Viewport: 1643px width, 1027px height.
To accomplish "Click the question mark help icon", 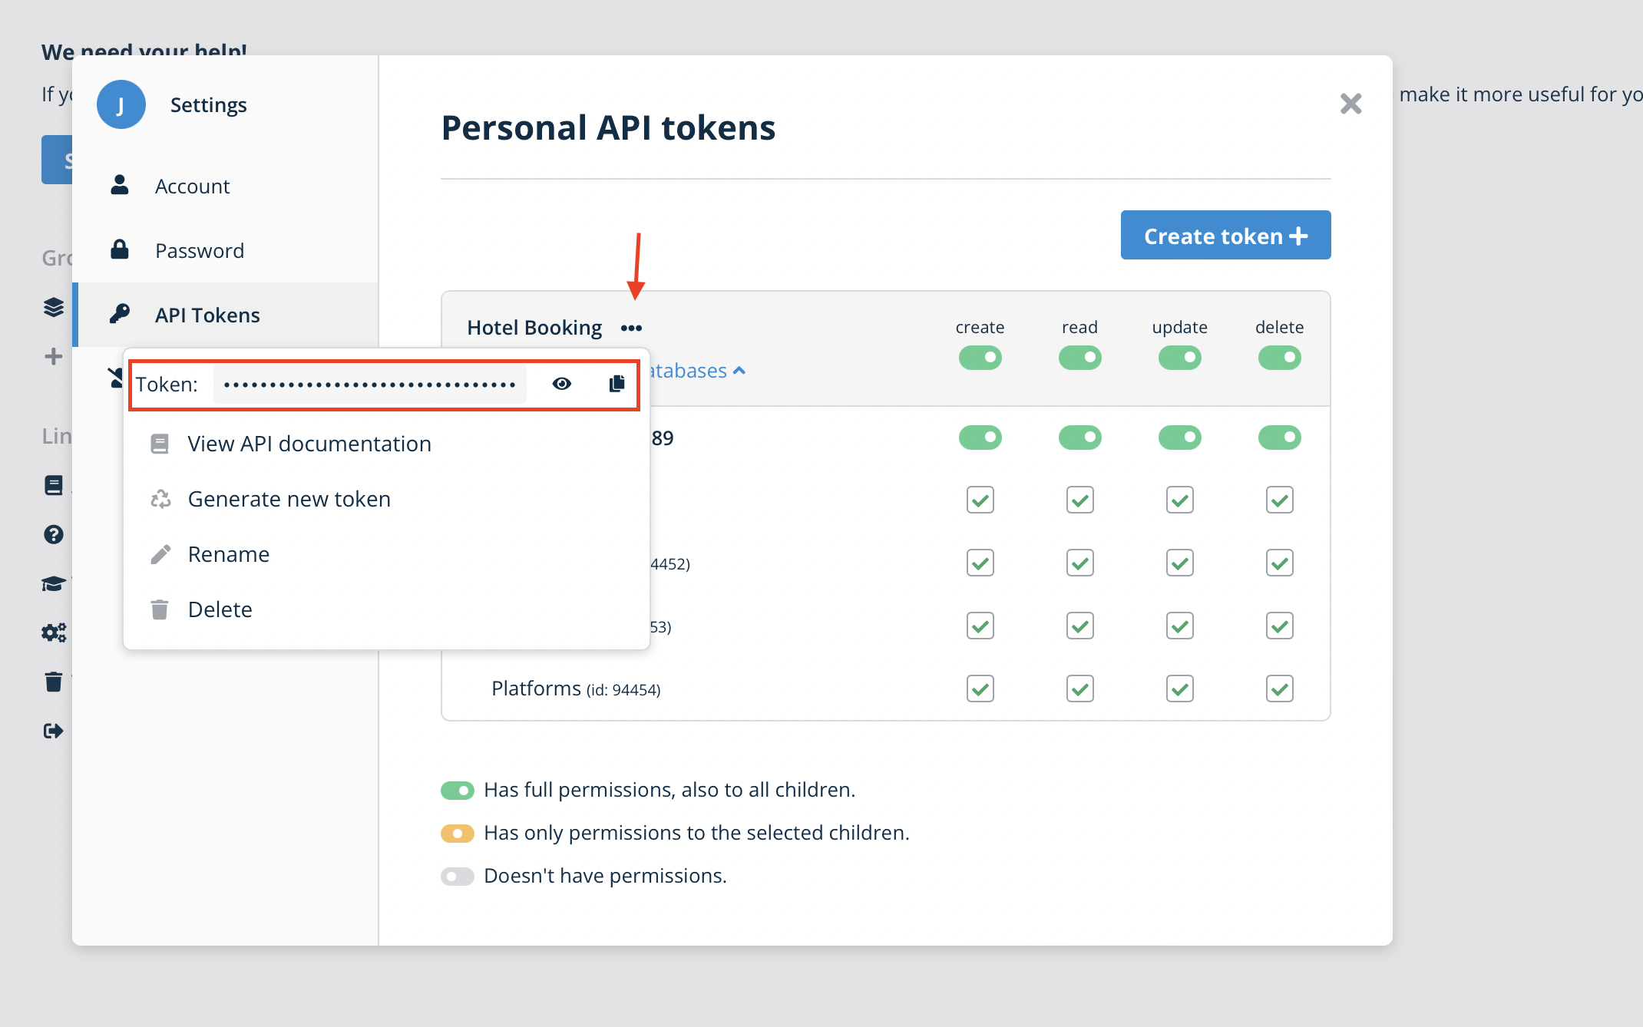I will pos(53,534).
